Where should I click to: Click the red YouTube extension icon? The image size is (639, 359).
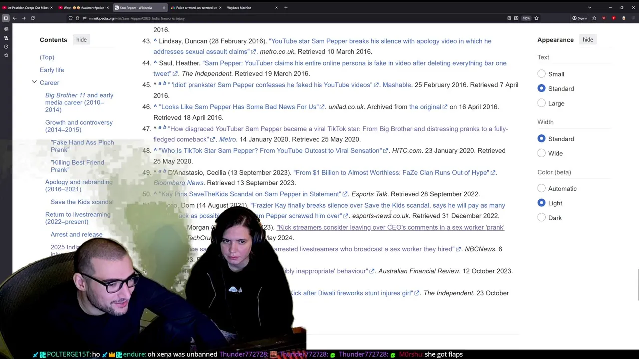614,18
